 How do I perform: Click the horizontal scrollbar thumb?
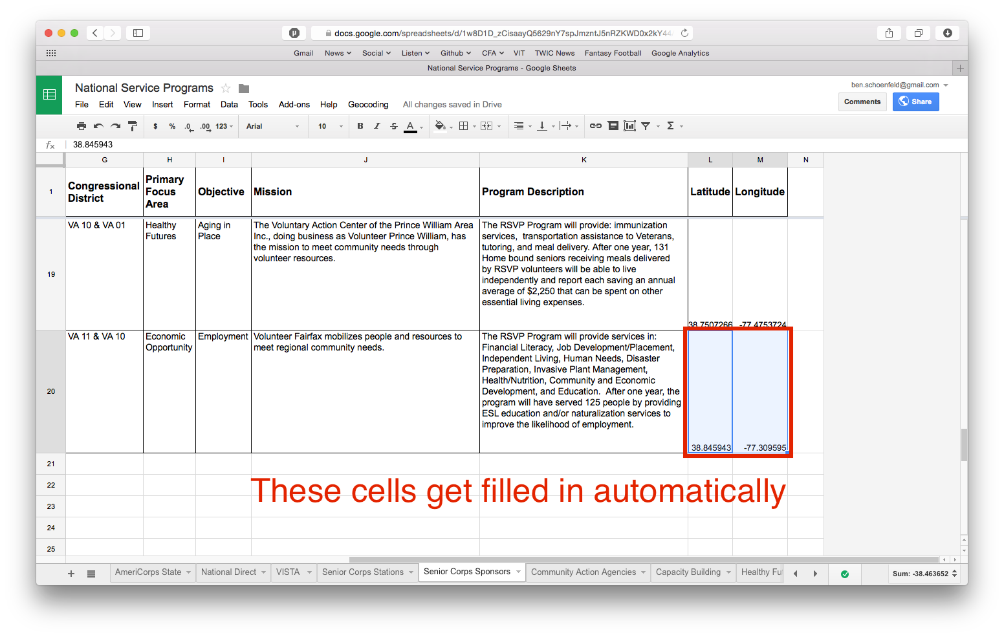pos(644,560)
